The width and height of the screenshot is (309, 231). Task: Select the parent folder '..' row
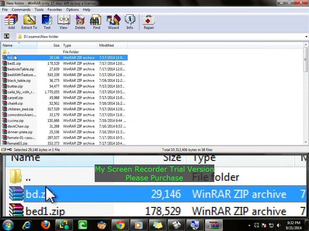64,52
